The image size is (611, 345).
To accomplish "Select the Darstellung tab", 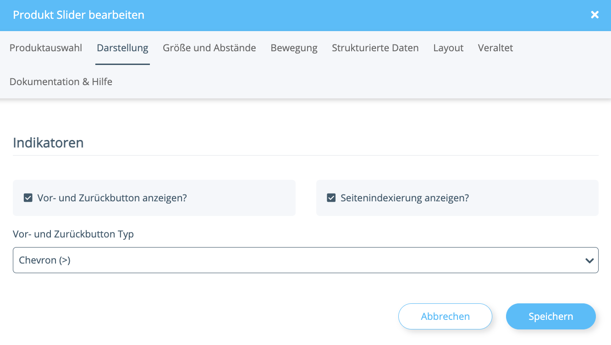I will 122,48.
